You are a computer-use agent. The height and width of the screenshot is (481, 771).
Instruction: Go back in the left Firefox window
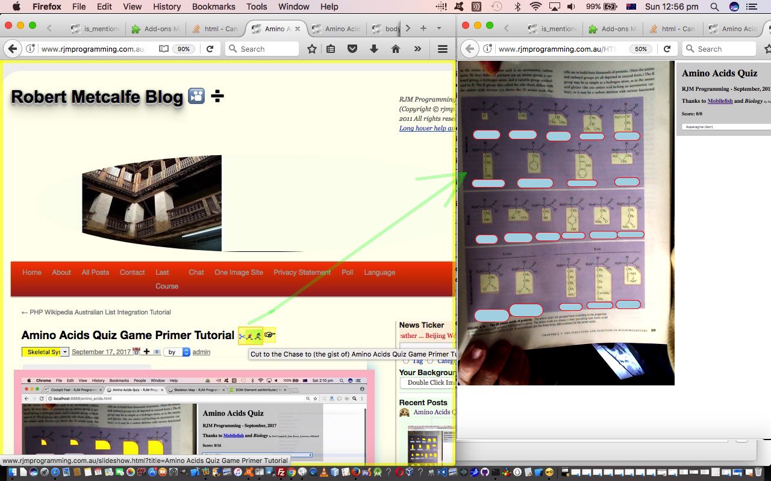(x=13, y=49)
